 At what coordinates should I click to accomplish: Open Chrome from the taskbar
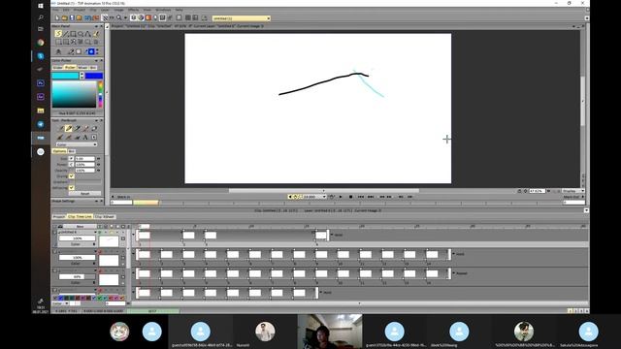coord(41,43)
